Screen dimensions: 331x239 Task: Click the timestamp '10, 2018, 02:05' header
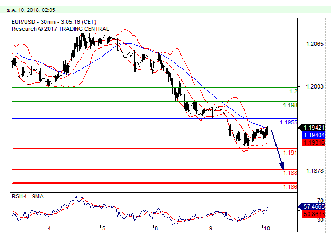(36, 10)
